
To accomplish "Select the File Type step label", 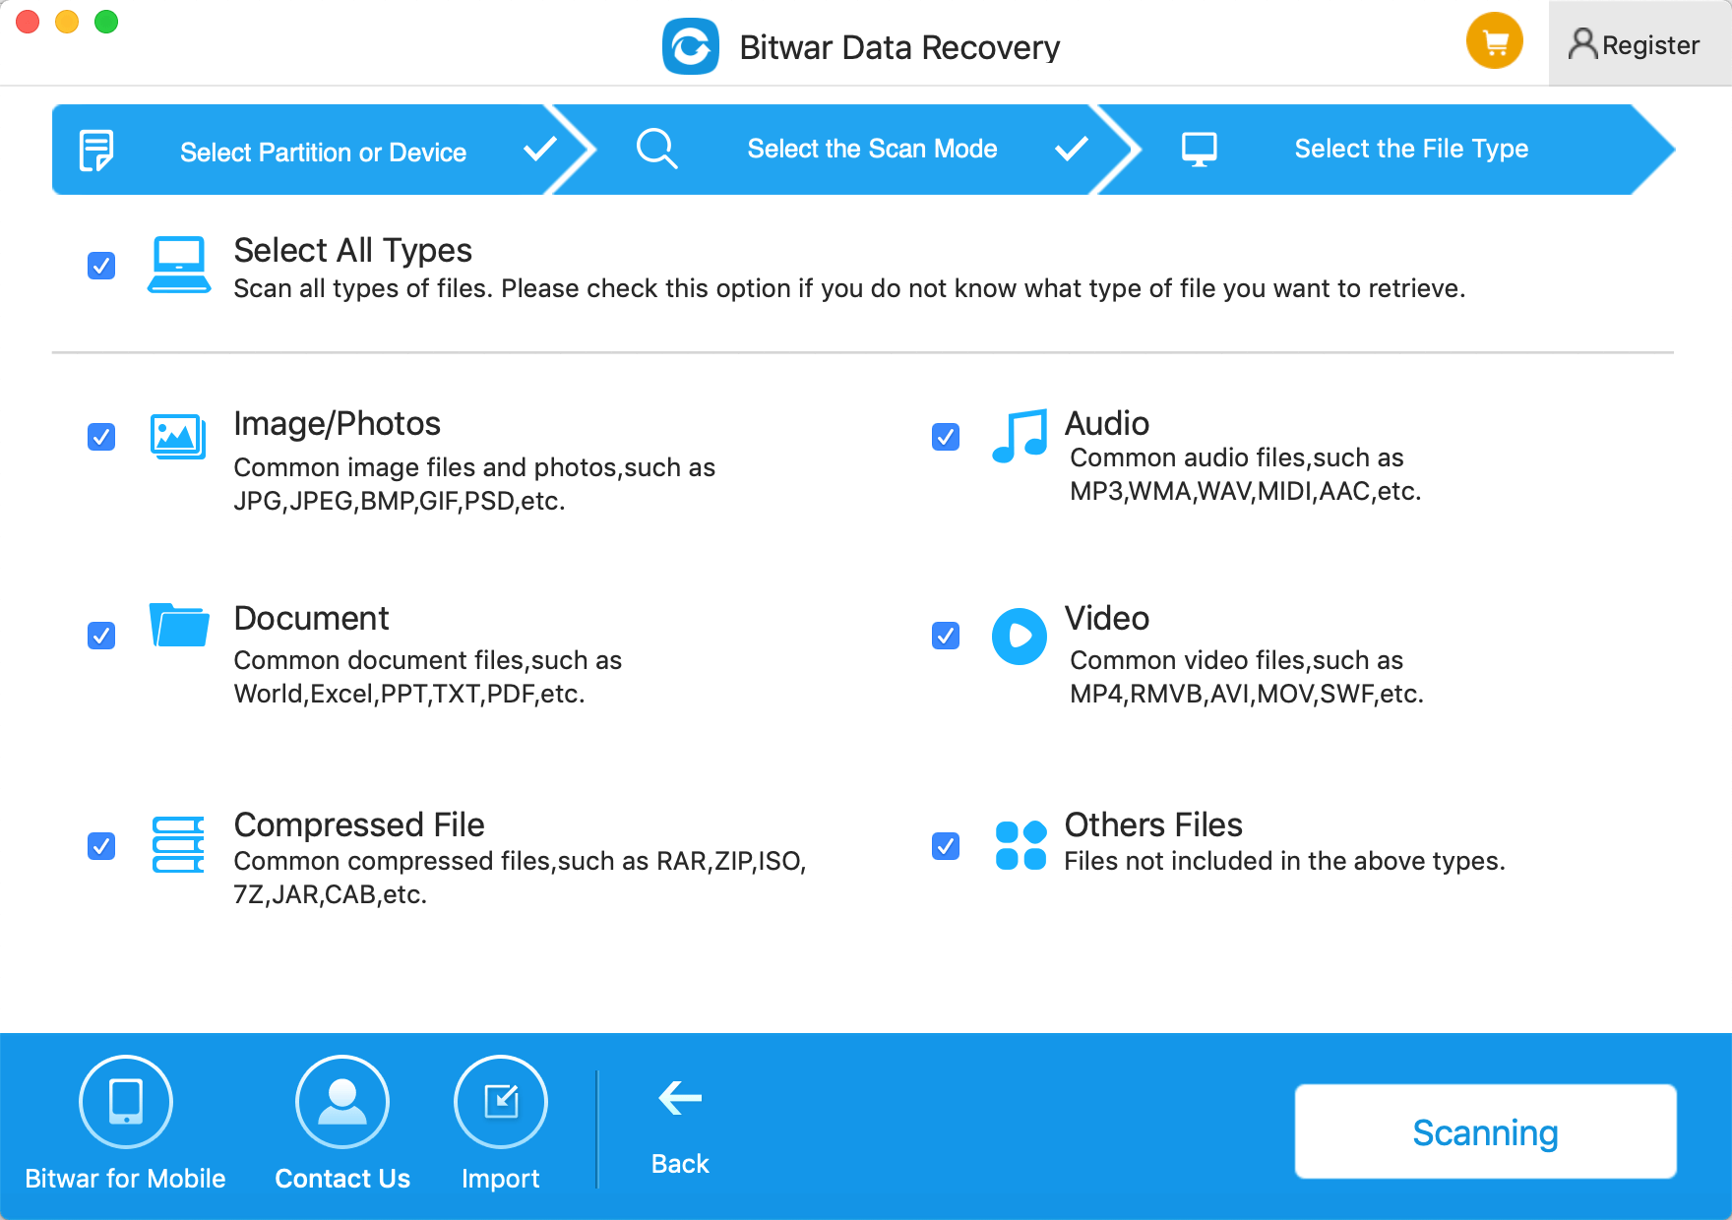I will tap(1411, 149).
